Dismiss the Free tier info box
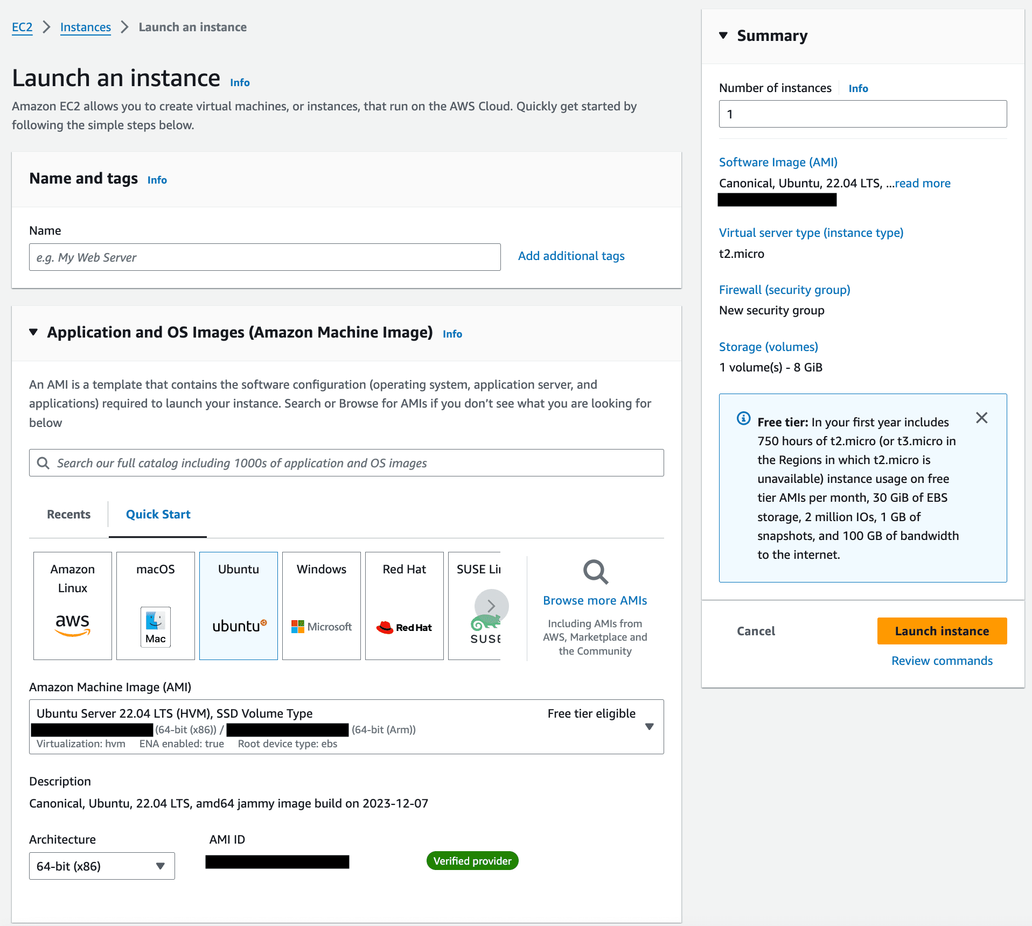 [982, 418]
